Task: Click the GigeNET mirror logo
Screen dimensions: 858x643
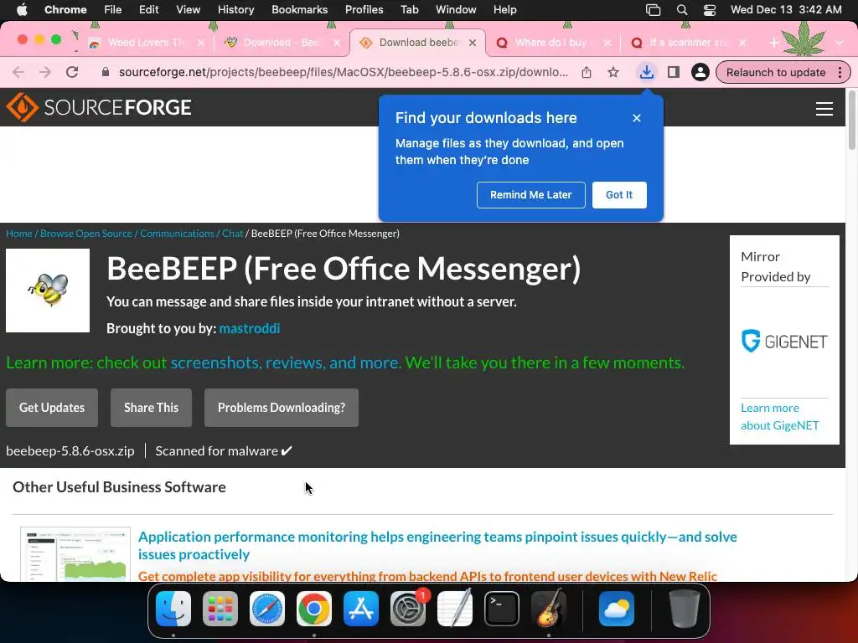Action: tap(784, 342)
